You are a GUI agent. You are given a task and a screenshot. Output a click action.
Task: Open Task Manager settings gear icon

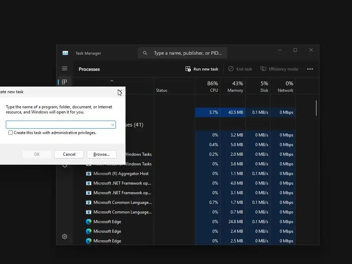pos(65,236)
